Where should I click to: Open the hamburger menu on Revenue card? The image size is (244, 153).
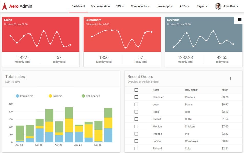pyautogui.click(x=239, y=20)
